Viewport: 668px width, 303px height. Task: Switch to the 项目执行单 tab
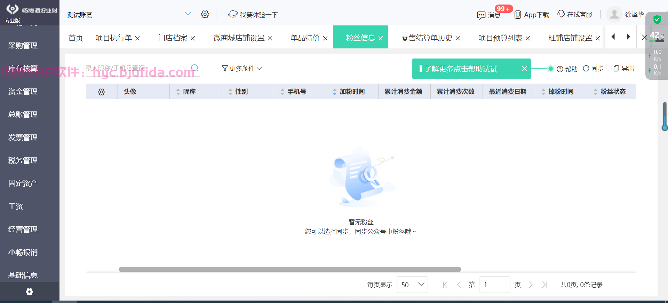pyautogui.click(x=114, y=38)
